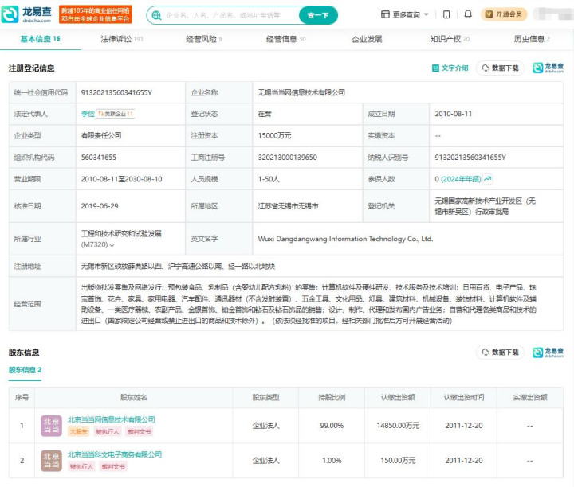The width and height of the screenshot is (574, 487).
Task: Switch to the 法律诉讼 tab
Action: coord(121,39)
